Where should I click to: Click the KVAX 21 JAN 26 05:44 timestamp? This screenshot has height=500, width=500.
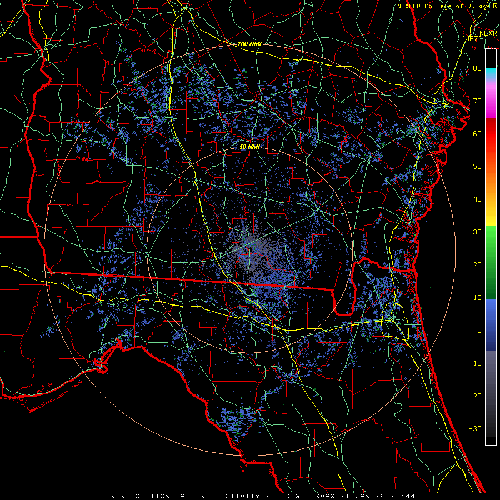click(x=365, y=496)
